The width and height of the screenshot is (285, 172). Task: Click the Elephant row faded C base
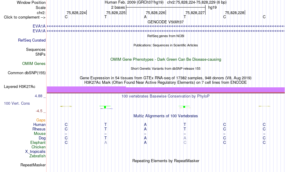click(185, 143)
